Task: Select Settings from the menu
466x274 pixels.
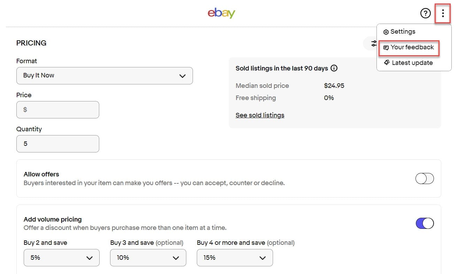Action: pyautogui.click(x=403, y=32)
